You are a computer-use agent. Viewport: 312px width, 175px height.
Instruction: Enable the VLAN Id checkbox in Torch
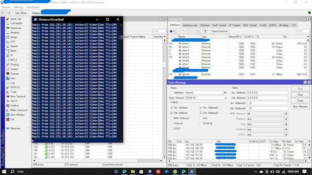pos(201,123)
